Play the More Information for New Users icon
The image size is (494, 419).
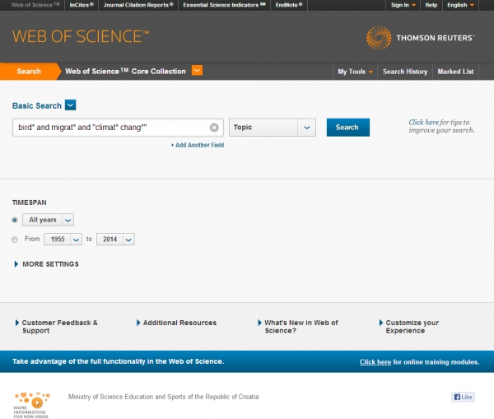coord(37,403)
